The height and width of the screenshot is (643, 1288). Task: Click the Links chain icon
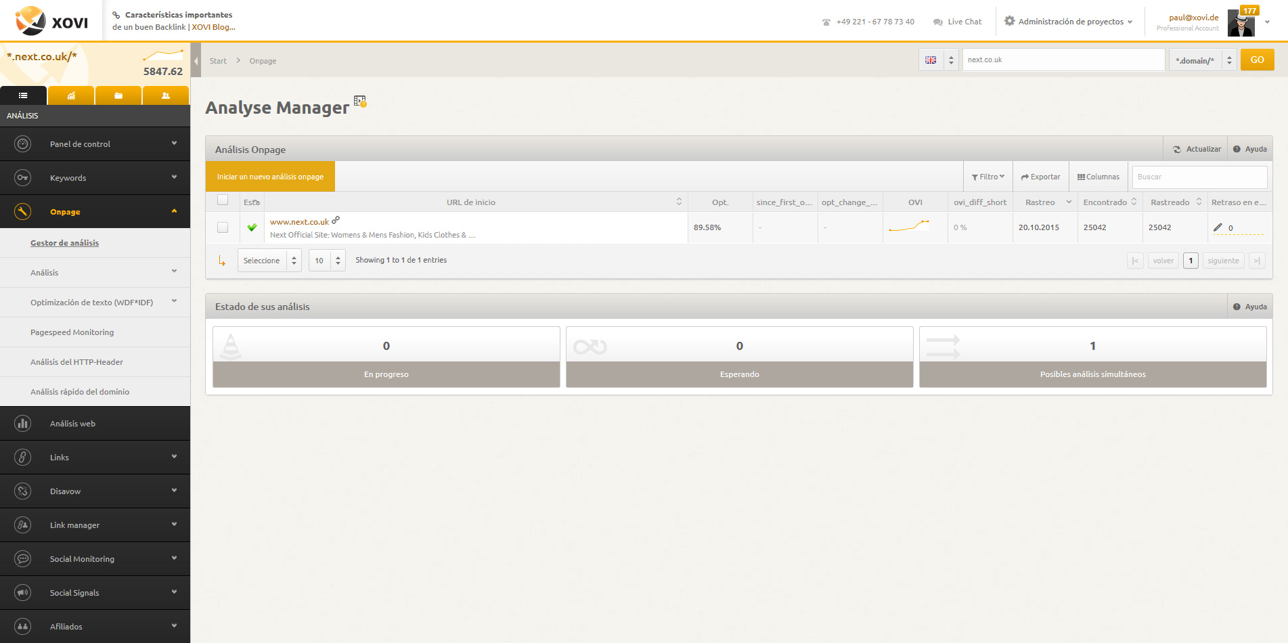(x=22, y=457)
